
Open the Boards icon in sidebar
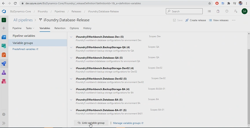(x=4, y=37)
